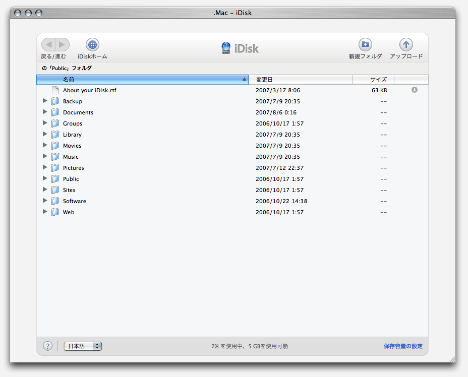468x377 pixels.
Task: Click download arrow for About your iDisk.rtf
Action: coord(415,90)
